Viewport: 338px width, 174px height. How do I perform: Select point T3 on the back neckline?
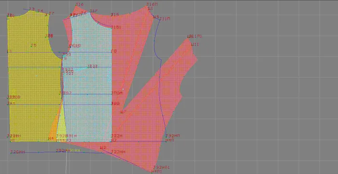point(31,9)
